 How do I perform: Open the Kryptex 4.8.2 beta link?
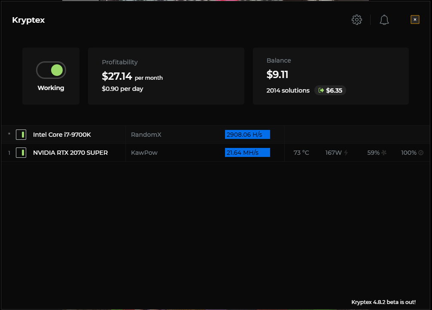tap(384, 302)
